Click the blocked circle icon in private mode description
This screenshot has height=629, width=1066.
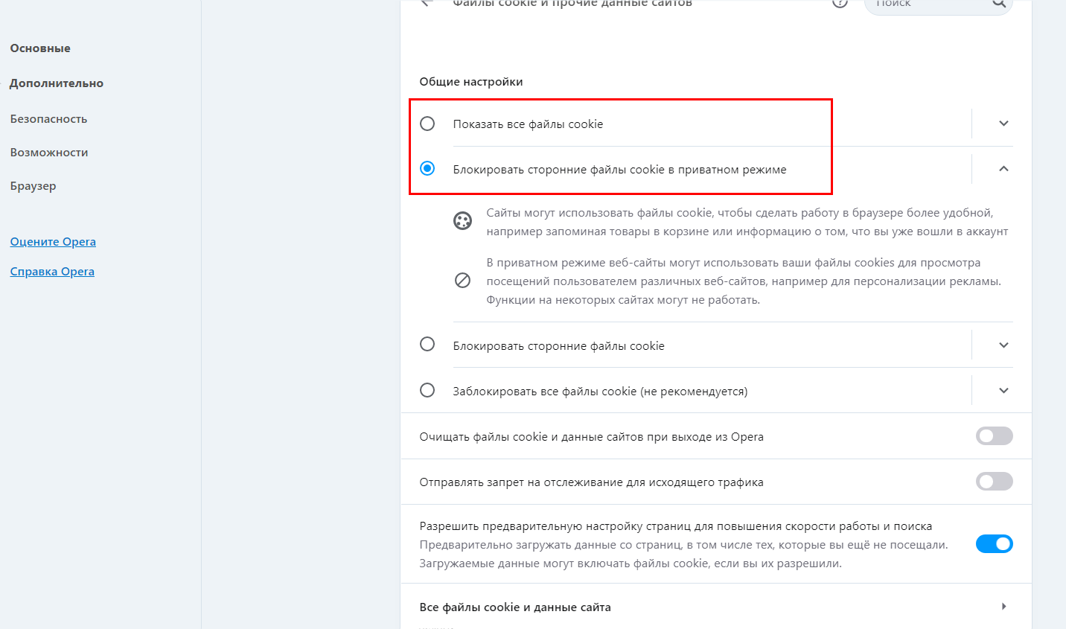click(x=462, y=281)
